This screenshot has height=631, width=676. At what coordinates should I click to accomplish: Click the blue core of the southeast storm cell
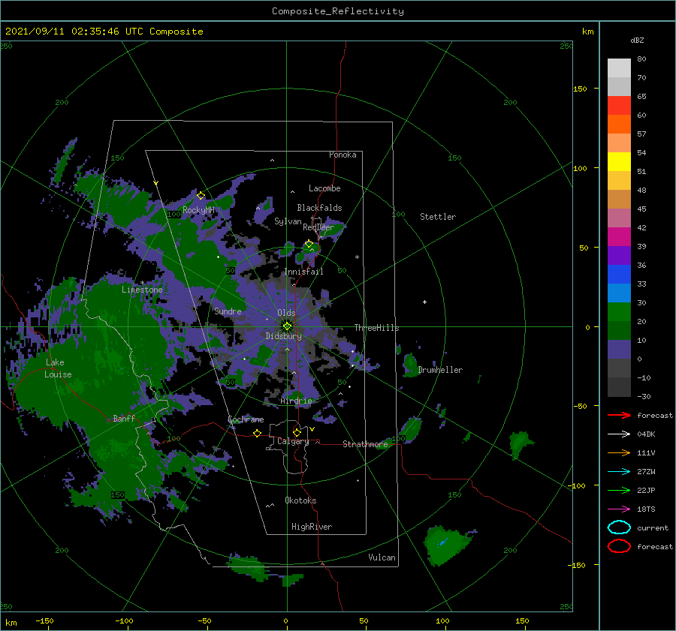point(442,542)
